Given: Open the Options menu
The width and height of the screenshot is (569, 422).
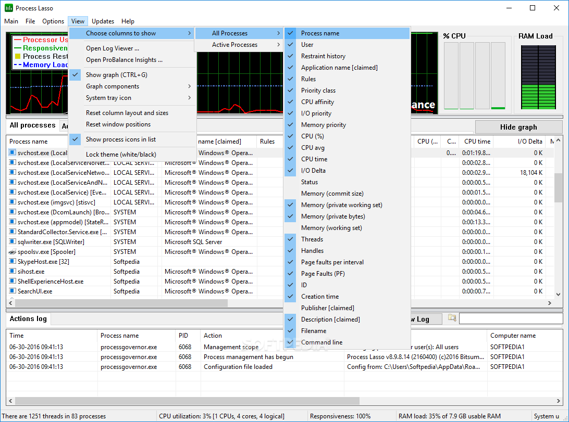Looking at the screenshot, I should pos(53,21).
